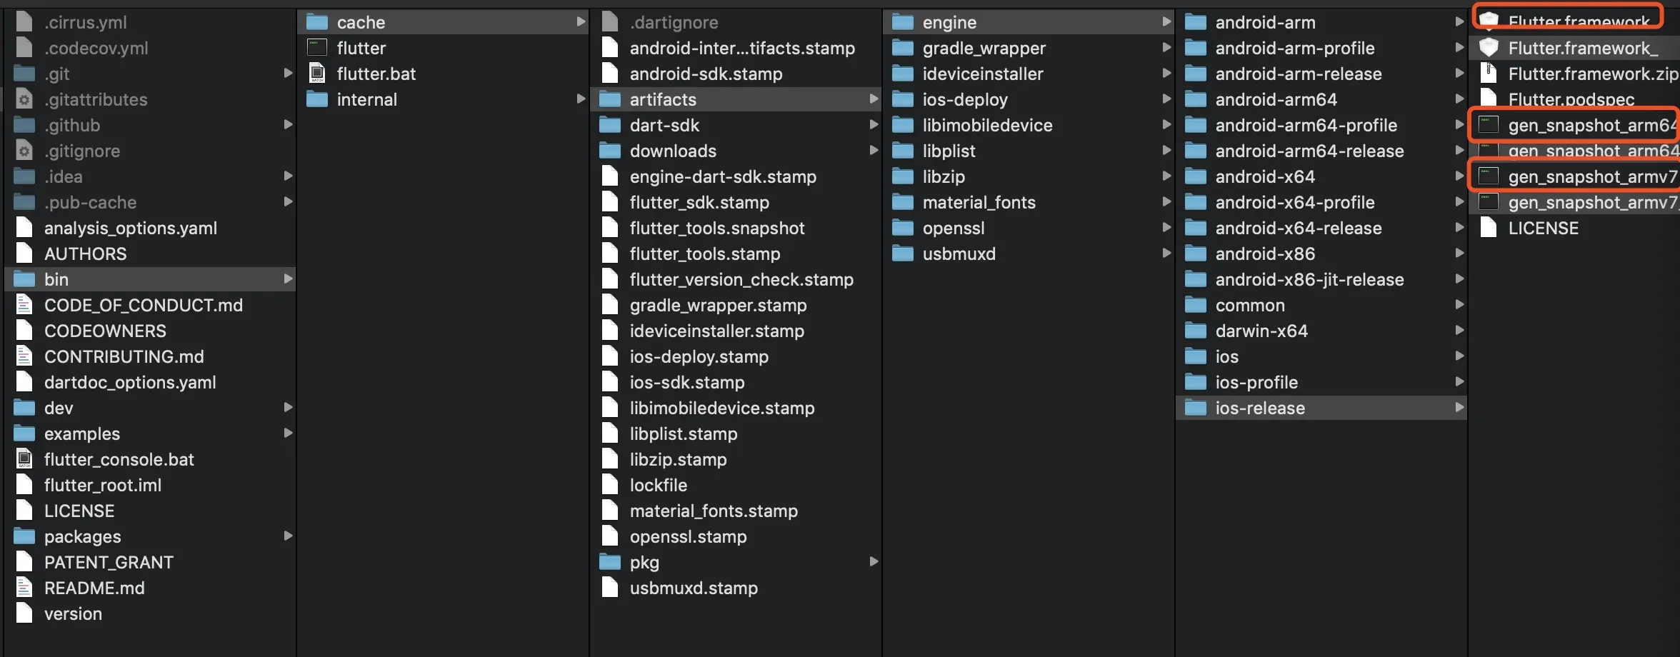Select flutter_tools.snapshot file

[736, 228]
